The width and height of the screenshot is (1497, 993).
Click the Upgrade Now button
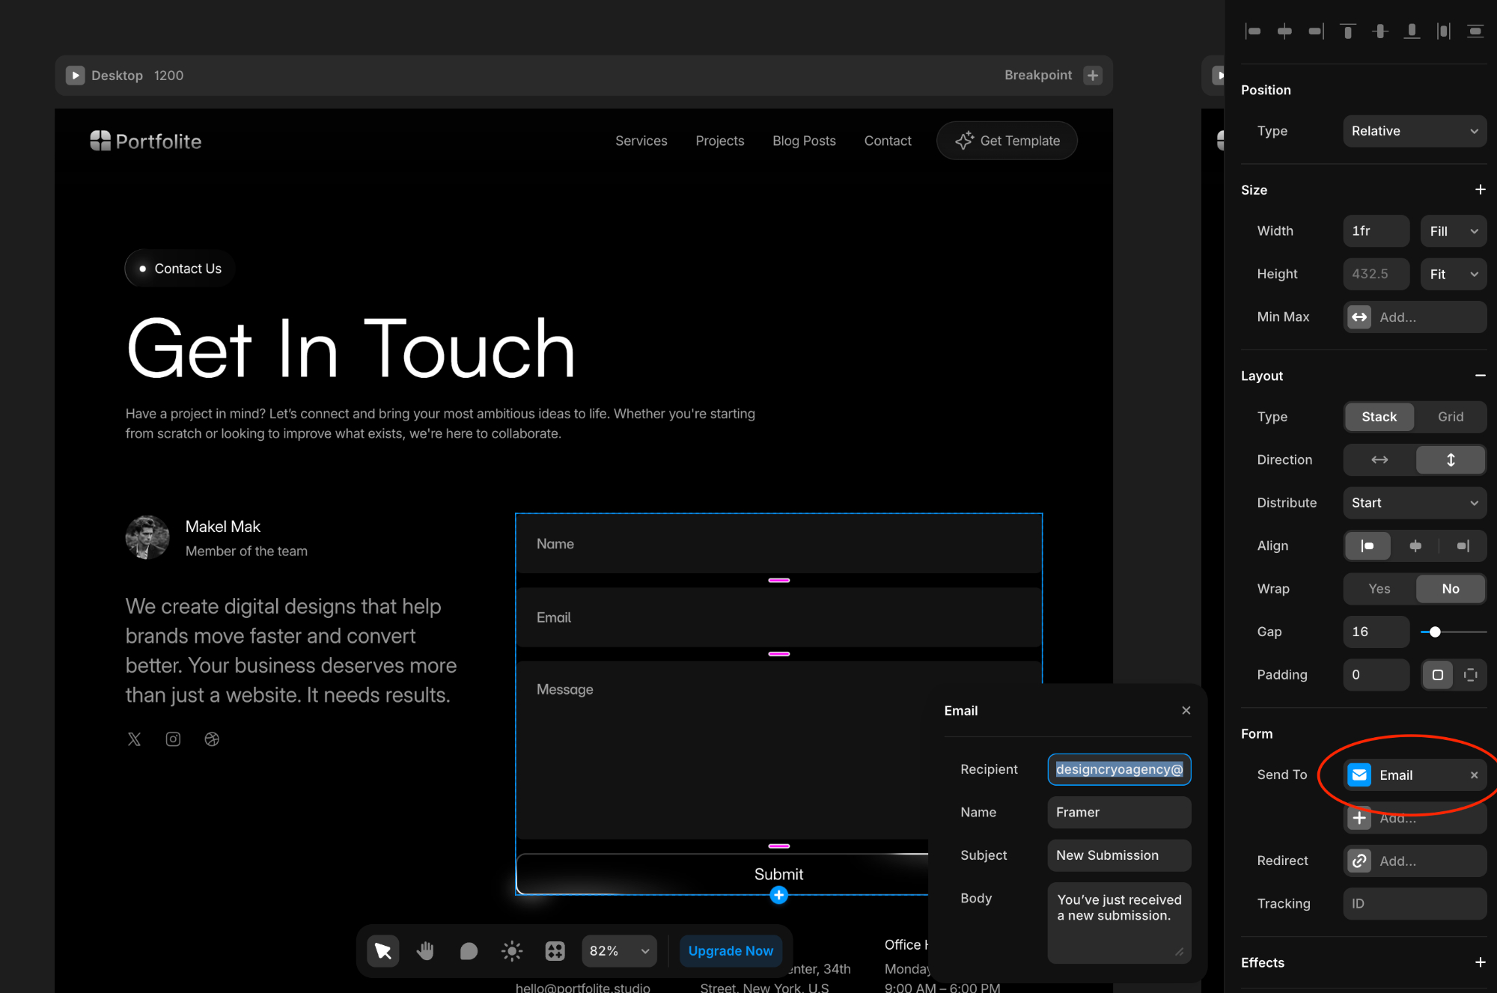click(x=731, y=950)
